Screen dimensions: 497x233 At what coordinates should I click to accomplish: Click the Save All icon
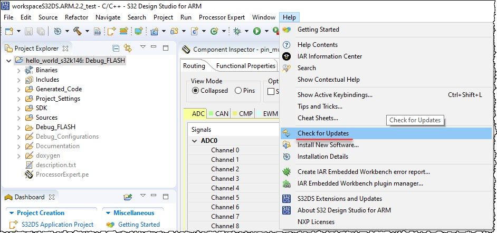41,31
